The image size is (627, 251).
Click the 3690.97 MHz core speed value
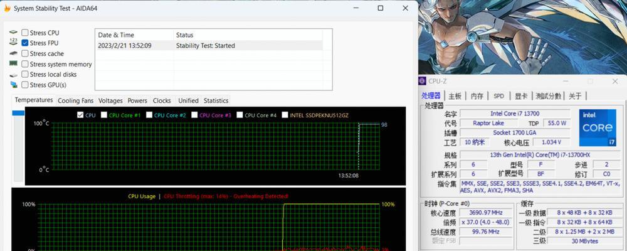pos(487,213)
